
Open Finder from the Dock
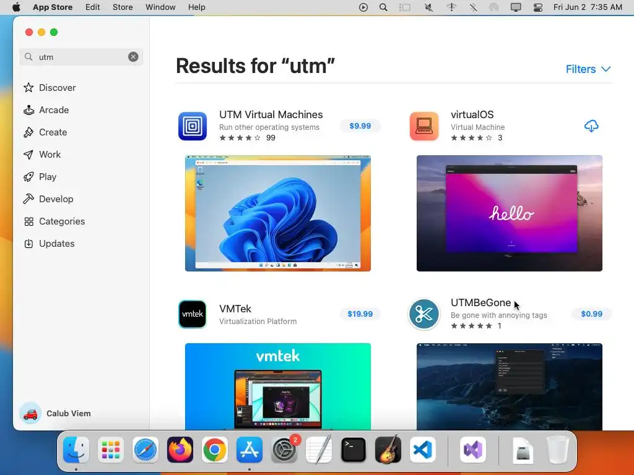coord(76,450)
